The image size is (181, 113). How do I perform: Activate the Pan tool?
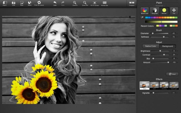(174, 11)
